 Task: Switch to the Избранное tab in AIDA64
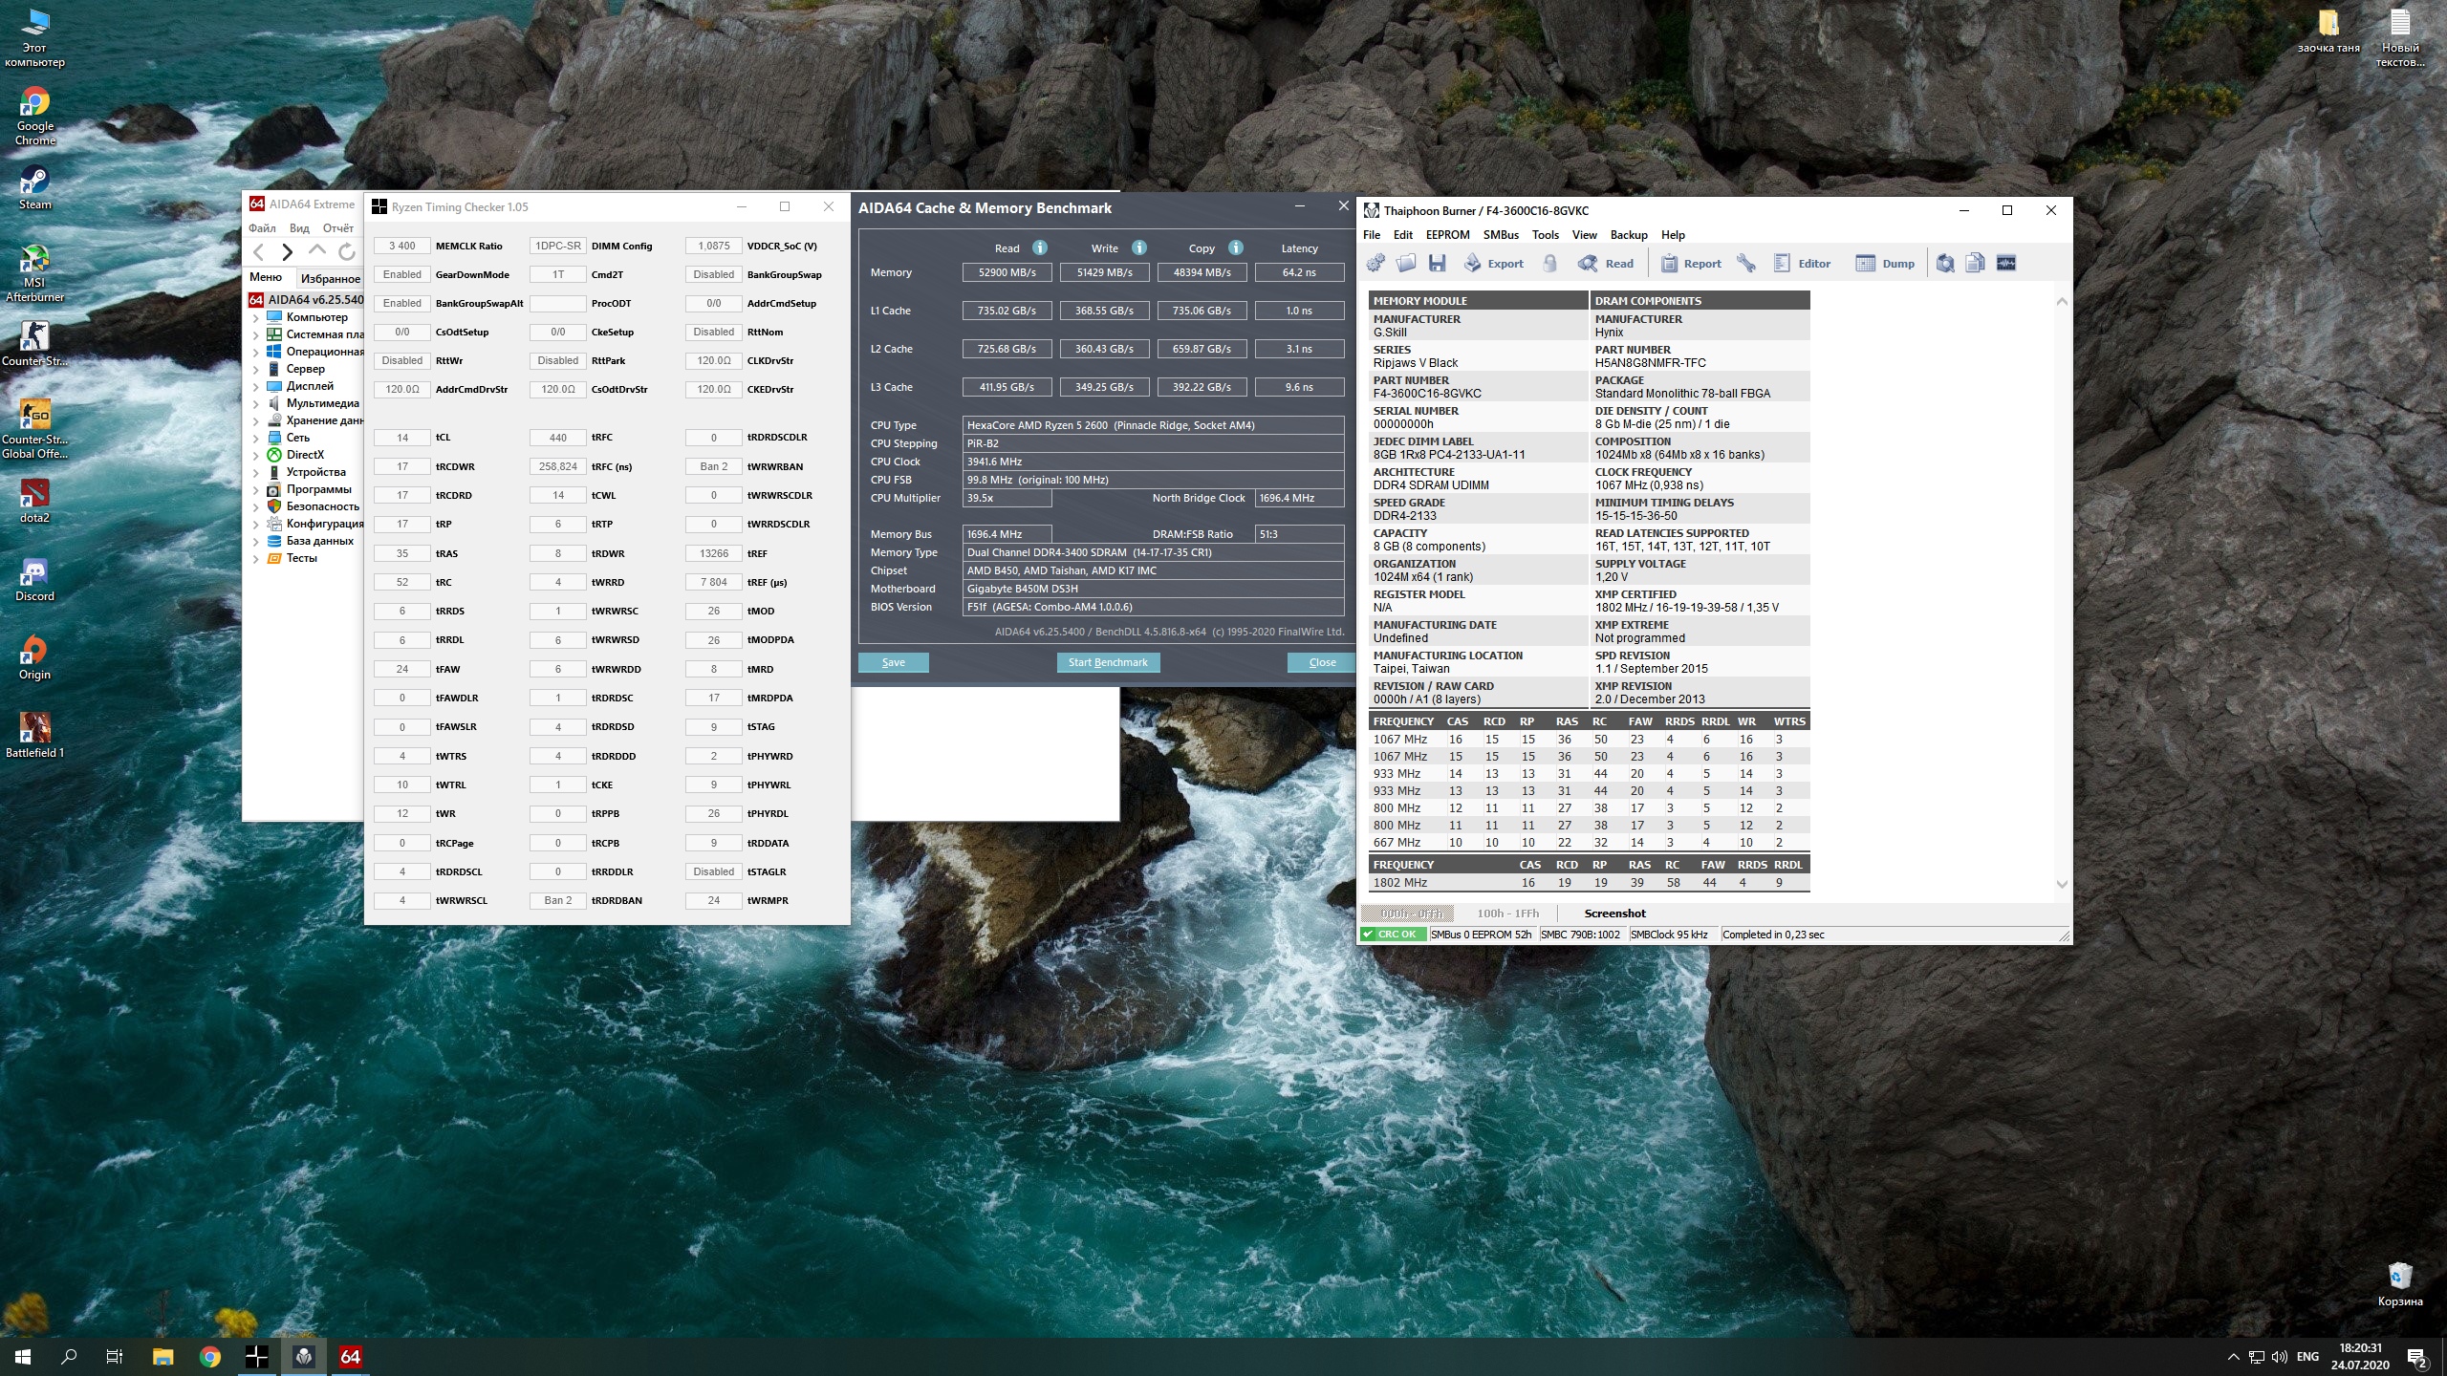pyautogui.click(x=330, y=278)
